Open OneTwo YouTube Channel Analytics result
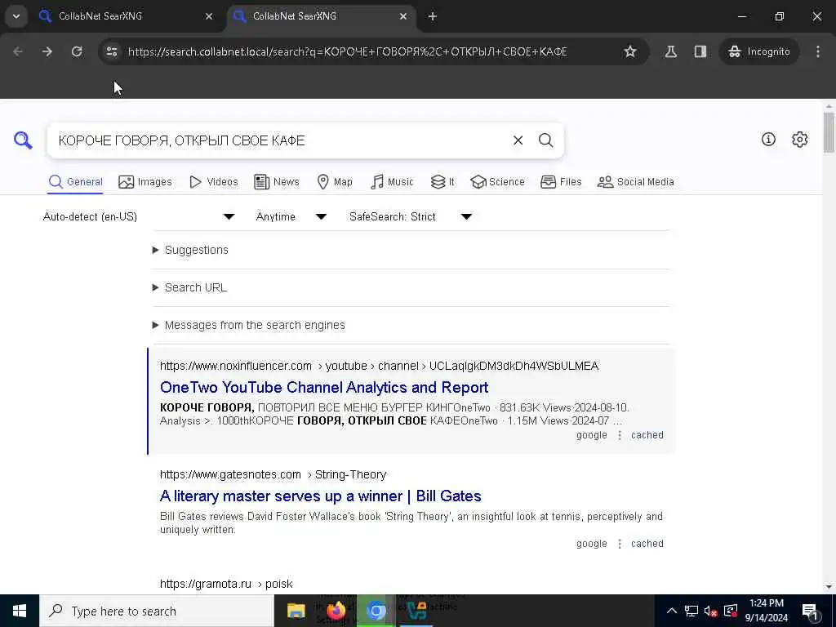The width and height of the screenshot is (836, 627). coord(324,387)
